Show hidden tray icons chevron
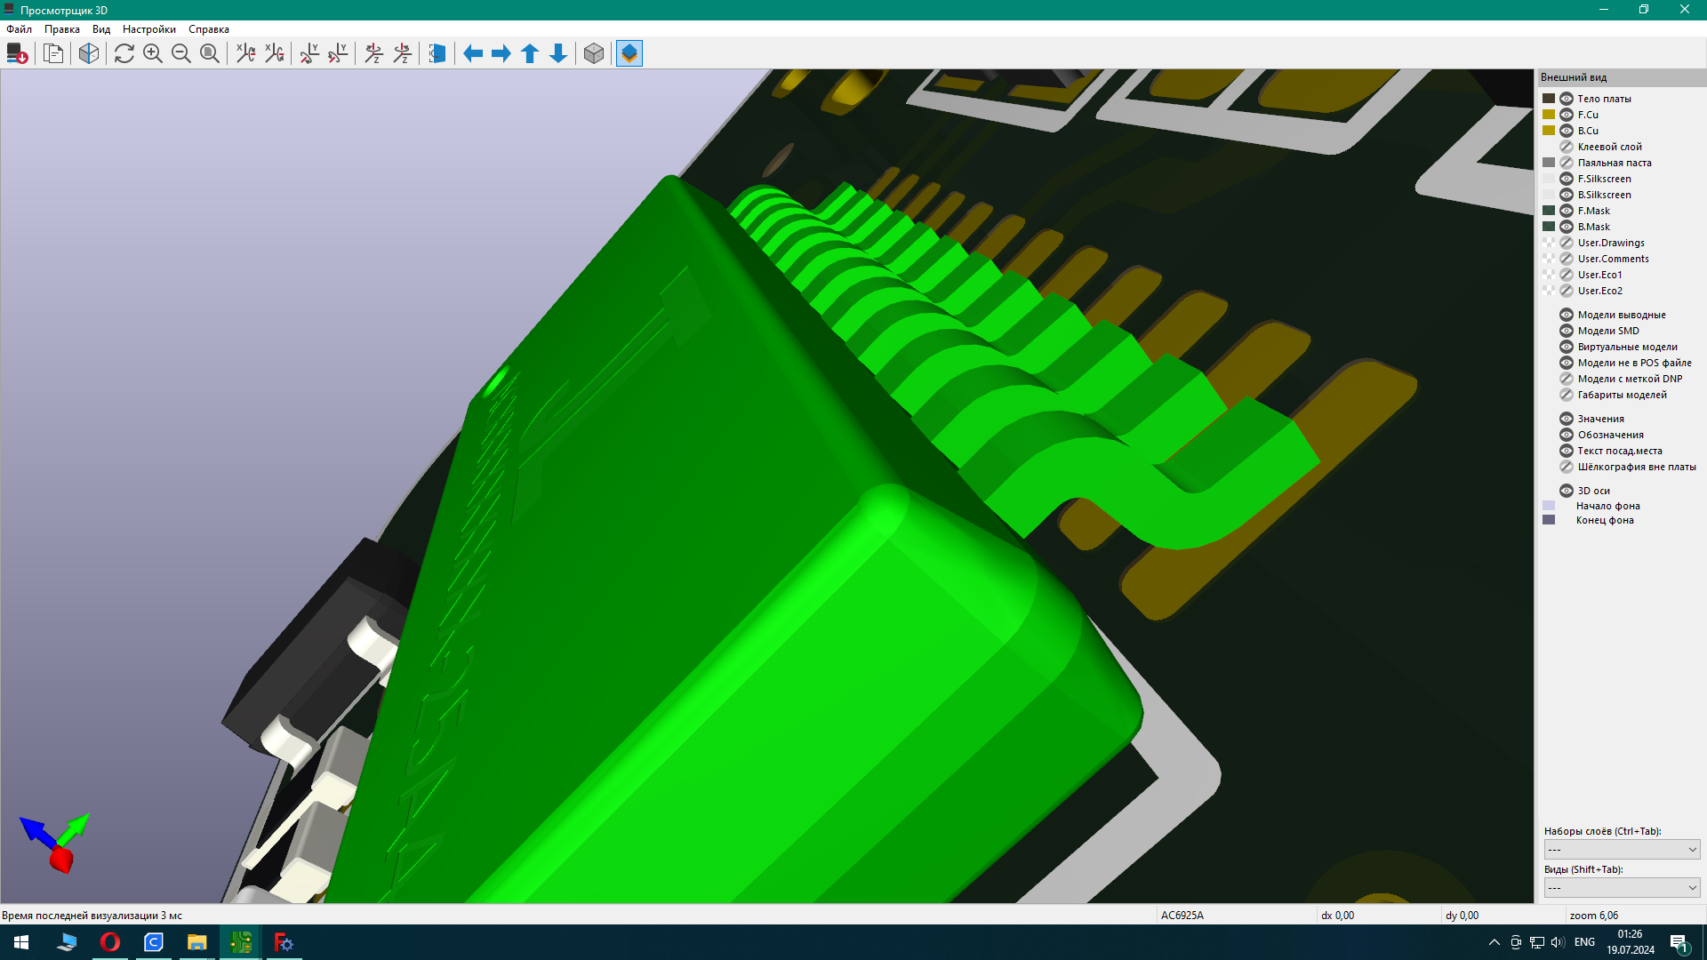Screen dimensions: 1707x960 coord(1494,942)
